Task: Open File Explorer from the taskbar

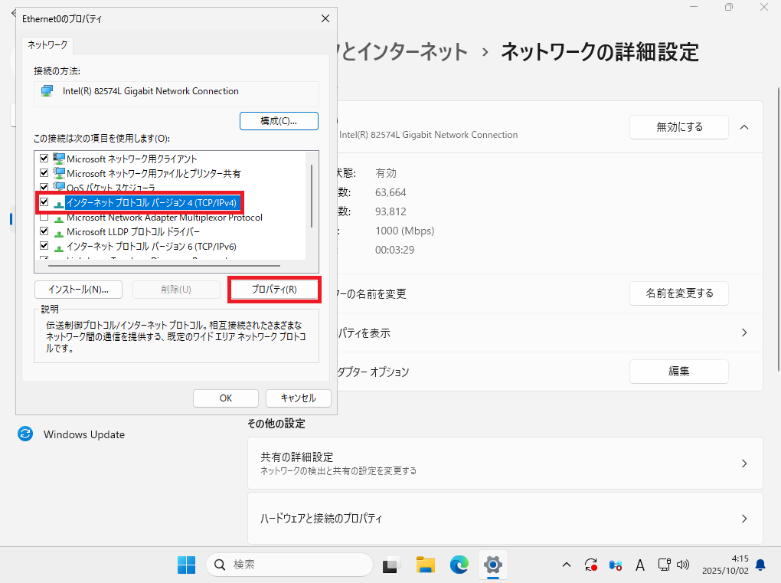Action: coord(426,565)
